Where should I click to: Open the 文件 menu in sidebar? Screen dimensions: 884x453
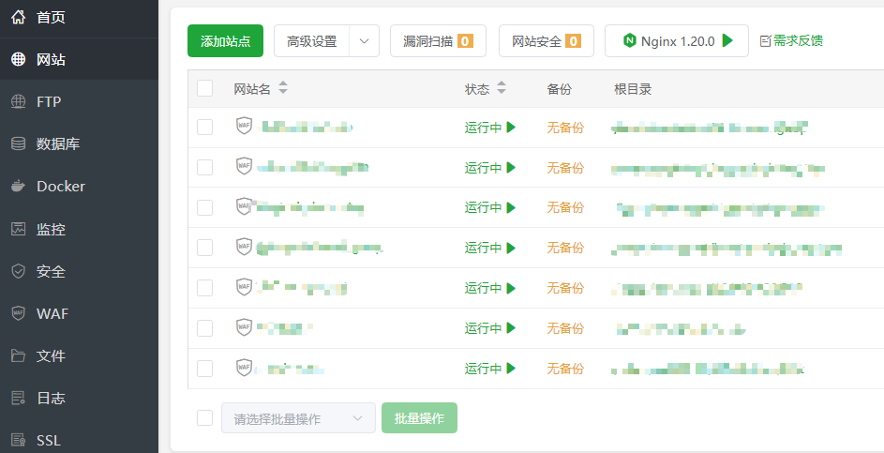(51, 355)
